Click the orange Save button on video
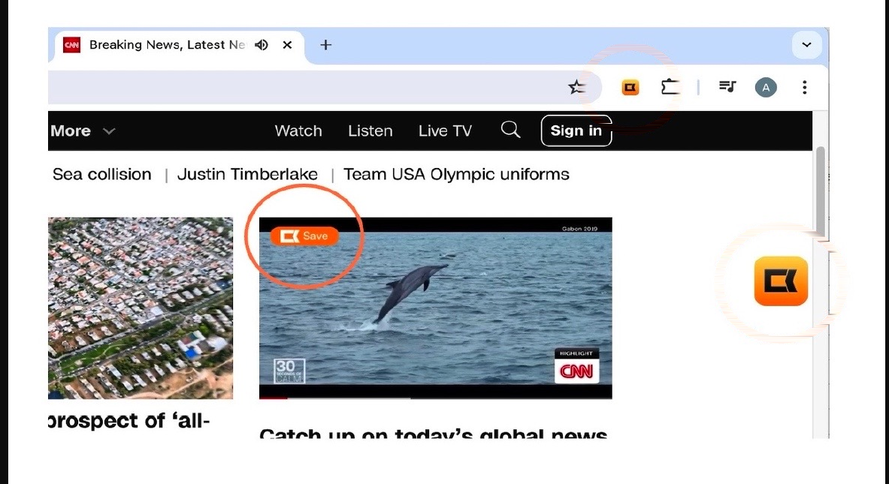This screenshot has height=484, width=889. tap(304, 236)
